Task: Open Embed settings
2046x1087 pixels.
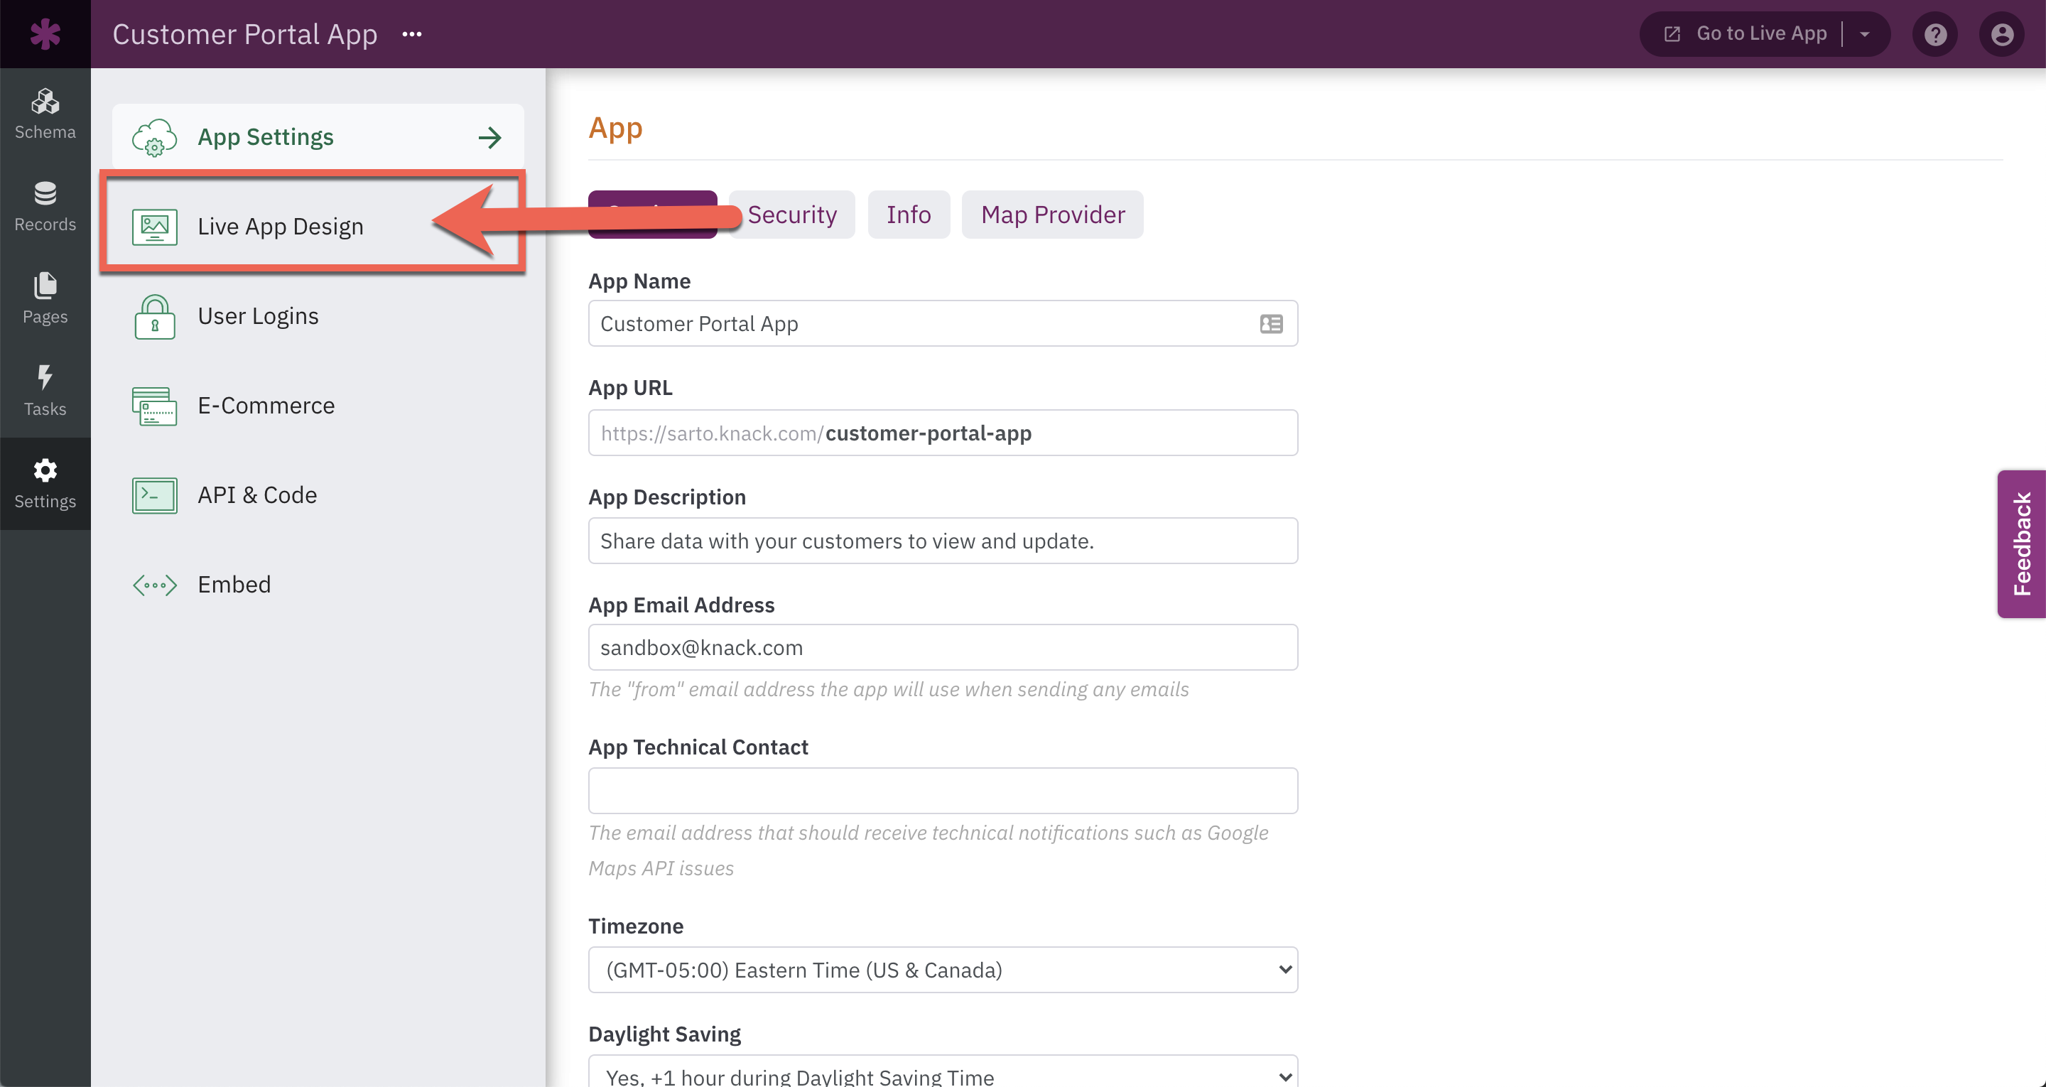Action: (x=318, y=585)
